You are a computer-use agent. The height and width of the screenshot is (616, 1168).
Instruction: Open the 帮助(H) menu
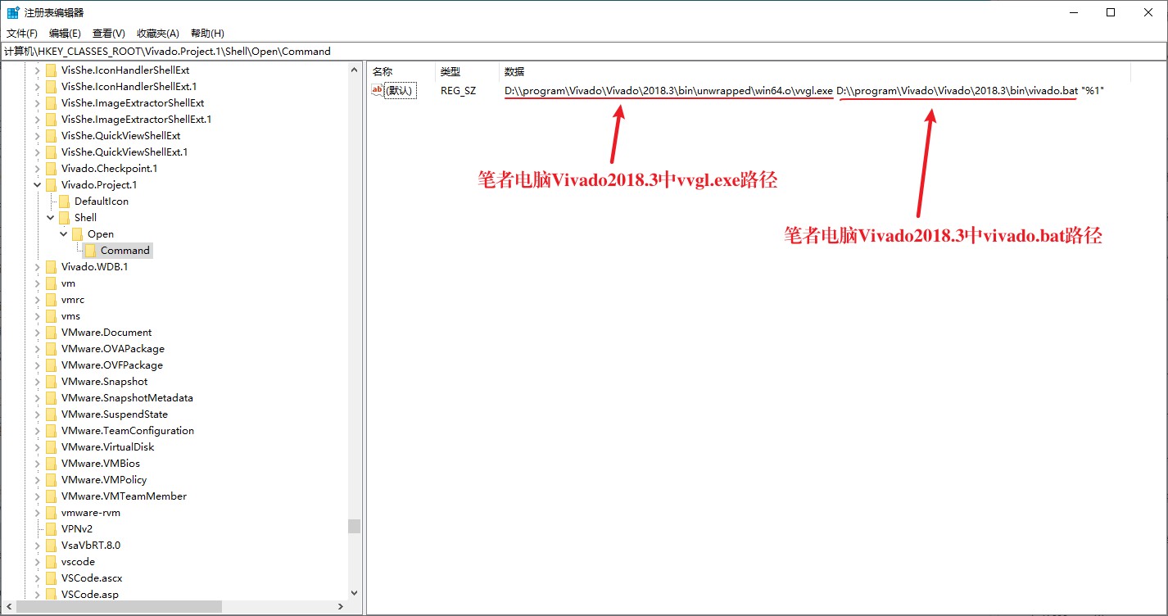[207, 34]
